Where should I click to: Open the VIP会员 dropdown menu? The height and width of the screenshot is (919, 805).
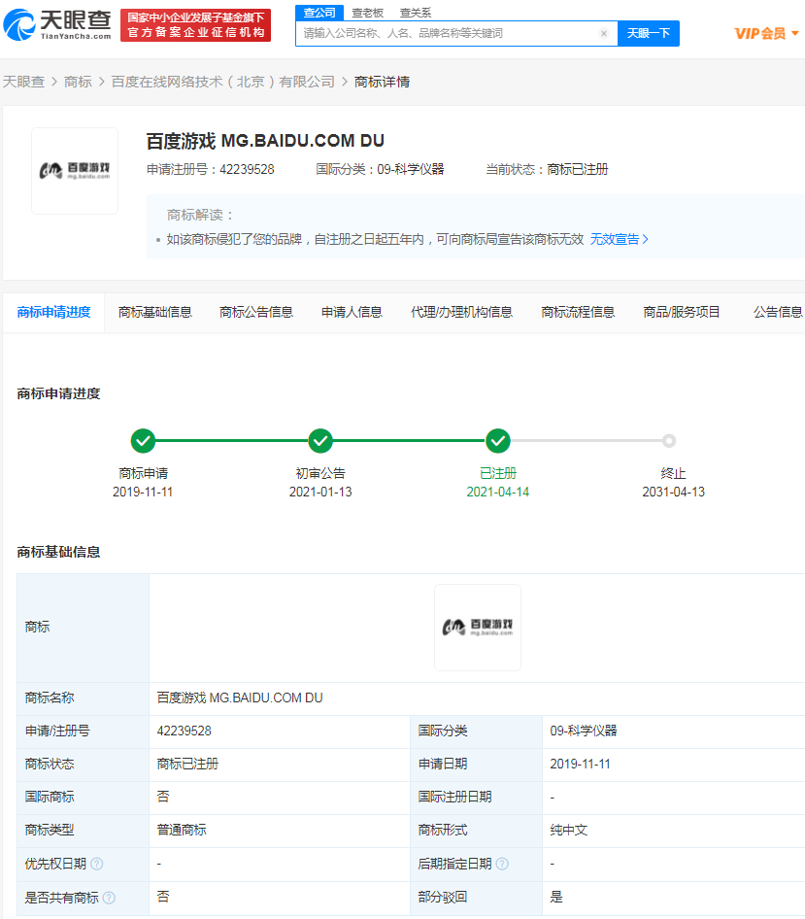[766, 34]
